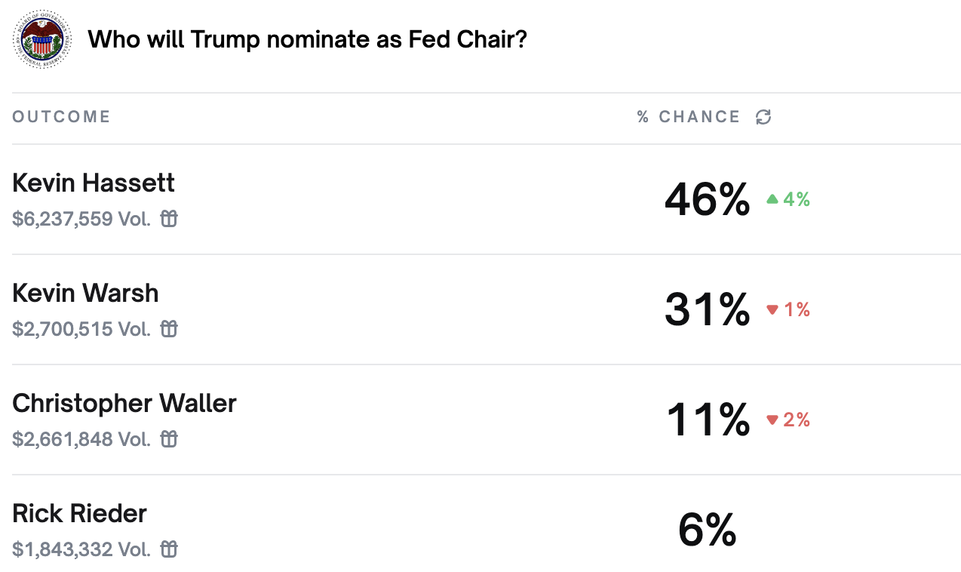Click Hassett's 46% chance value
The height and width of the screenshot is (572, 961).
click(x=707, y=199)
